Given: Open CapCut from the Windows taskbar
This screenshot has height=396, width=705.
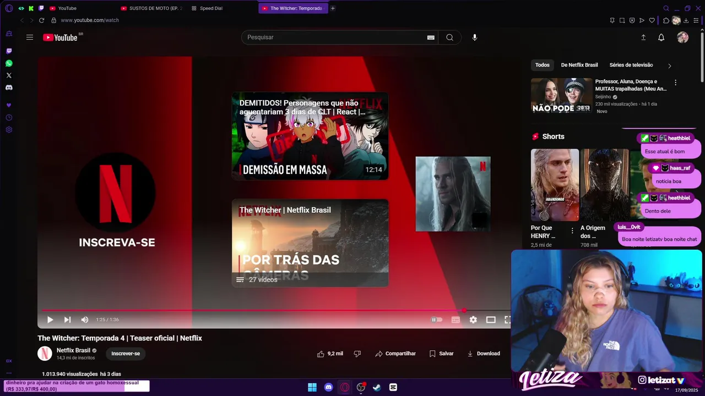Looking at the screenshot, I should (x=393, y=387).
